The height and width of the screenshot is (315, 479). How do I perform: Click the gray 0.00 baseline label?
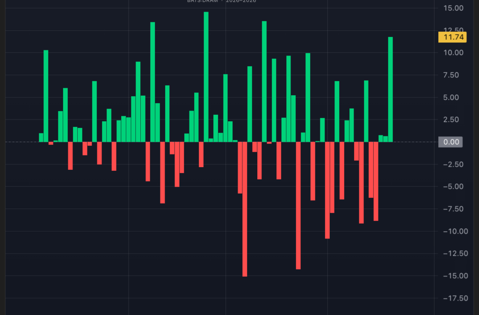[x=450, y=142]
